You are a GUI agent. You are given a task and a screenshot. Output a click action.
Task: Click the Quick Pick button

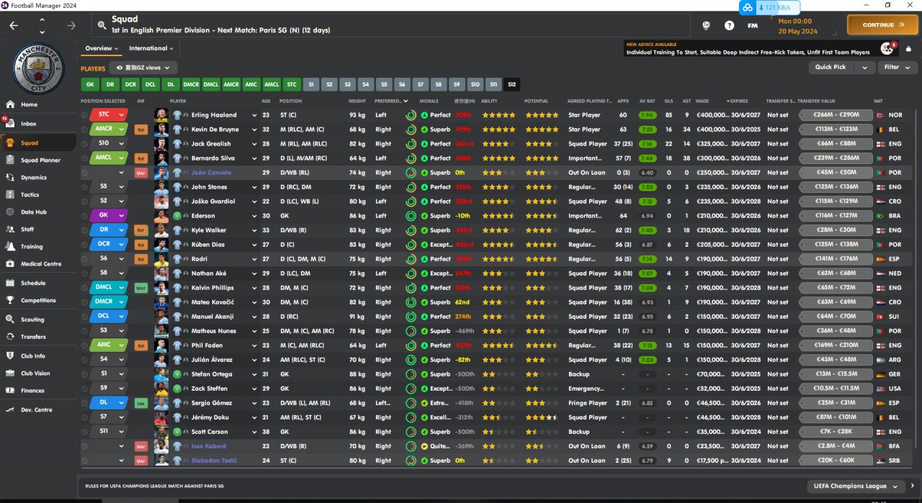831,67
